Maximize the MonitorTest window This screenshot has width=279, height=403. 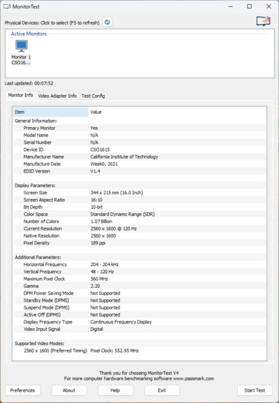pyautogui.click(x=250, y=6)
